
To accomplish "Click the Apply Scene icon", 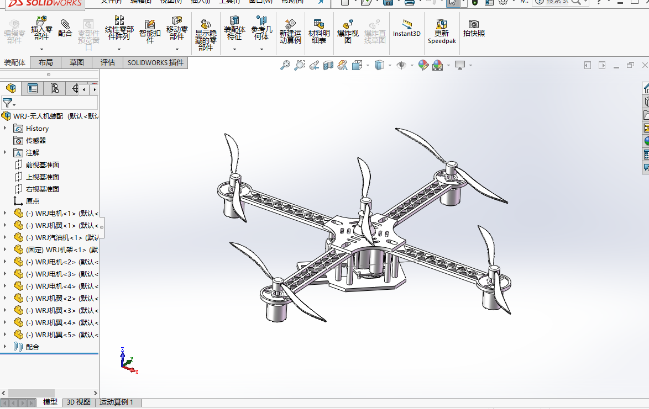I will [x=437, y=65].
